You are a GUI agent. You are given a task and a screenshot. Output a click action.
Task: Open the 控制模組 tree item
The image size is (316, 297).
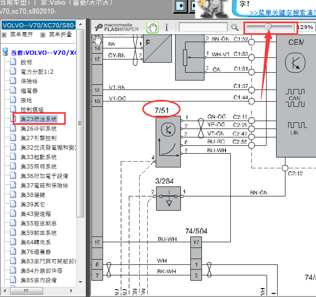[32, 110]
